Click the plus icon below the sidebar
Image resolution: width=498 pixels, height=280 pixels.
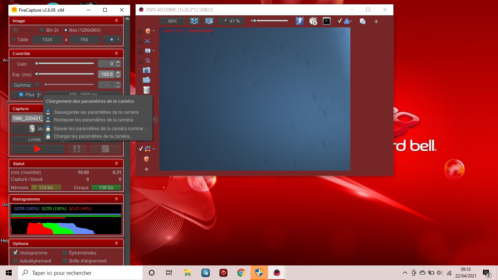(147, 169)
